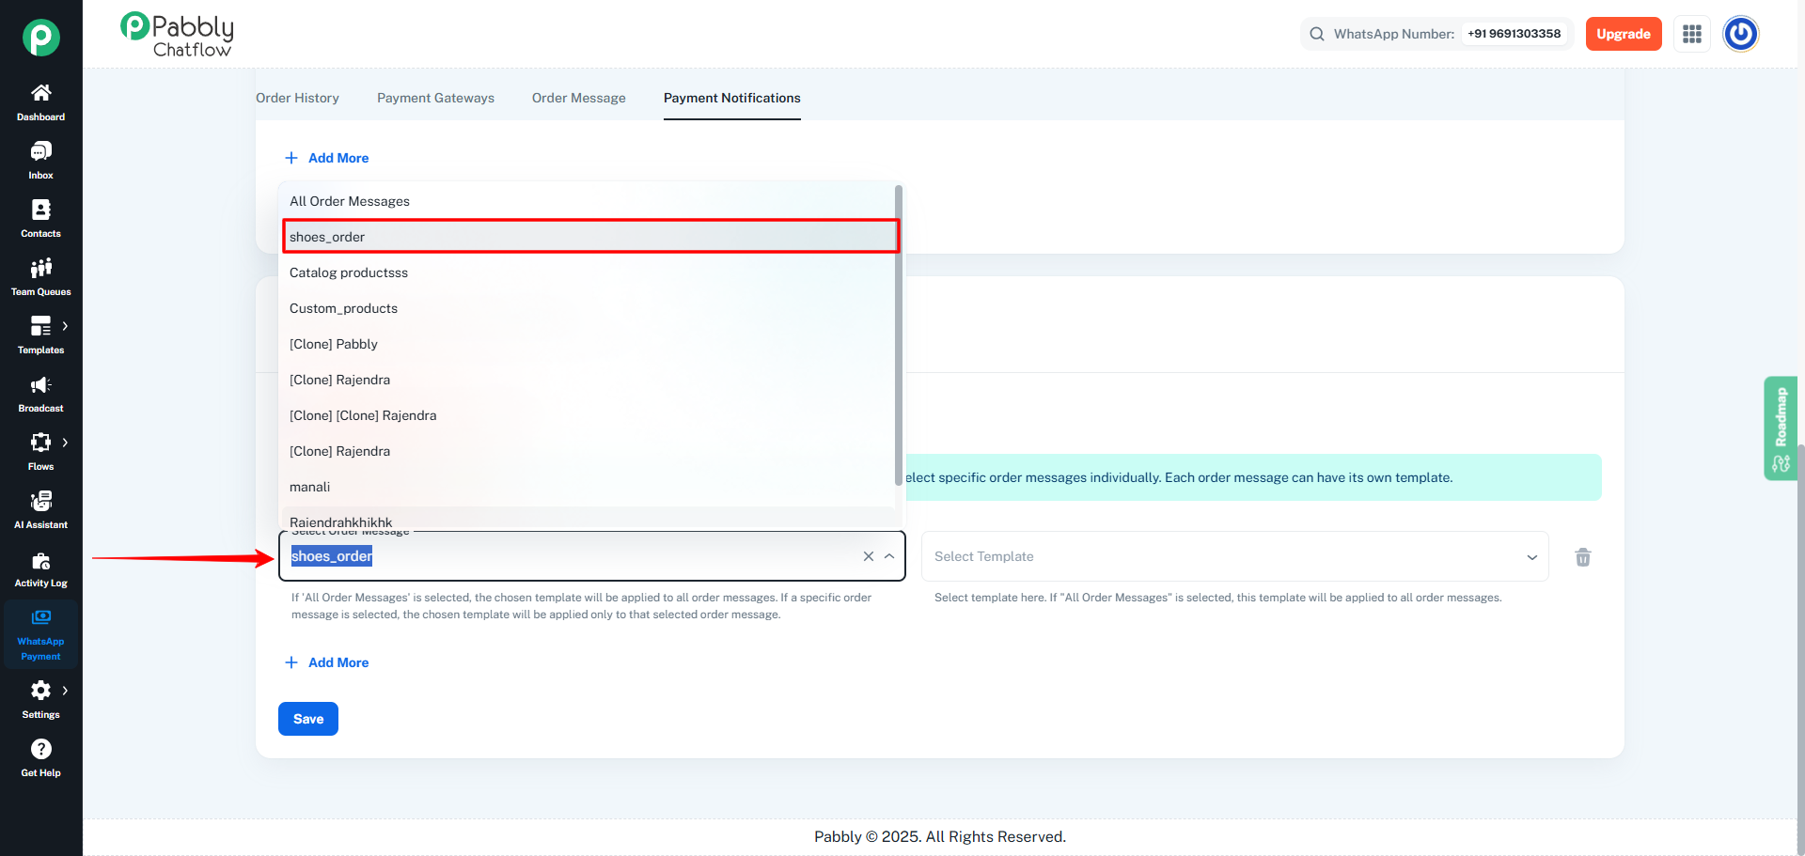Open Settings in the sidebar
This screenshot has height=856, width=1805.
[40, 700]
